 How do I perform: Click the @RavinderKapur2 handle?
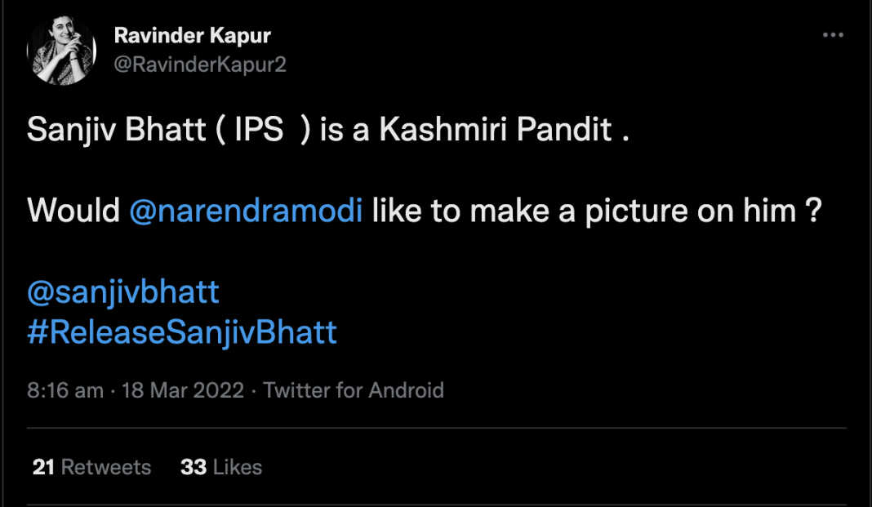click(x=200, y=65)
